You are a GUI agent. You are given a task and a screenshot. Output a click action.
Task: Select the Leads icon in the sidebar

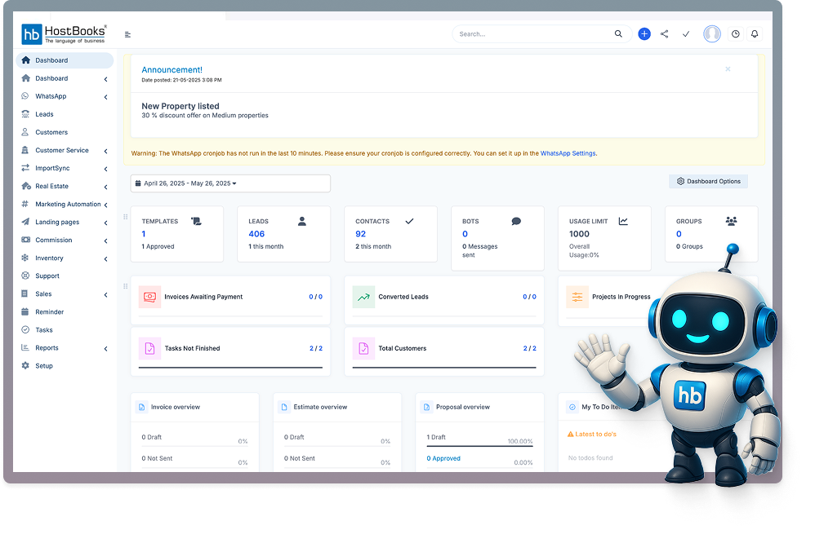pyautogui.click(x=26, y=114)
